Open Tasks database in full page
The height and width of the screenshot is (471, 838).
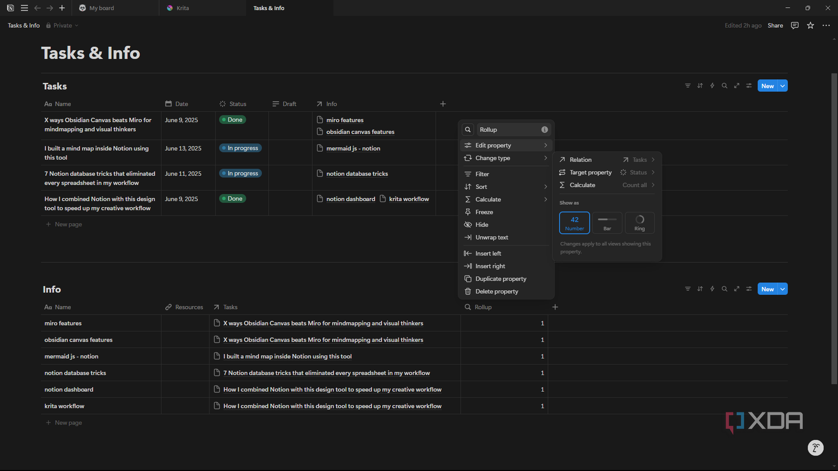point(737,86)
